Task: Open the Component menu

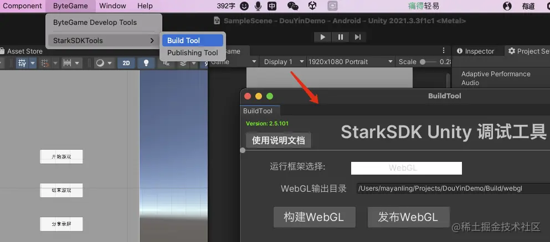Action: 23,6
